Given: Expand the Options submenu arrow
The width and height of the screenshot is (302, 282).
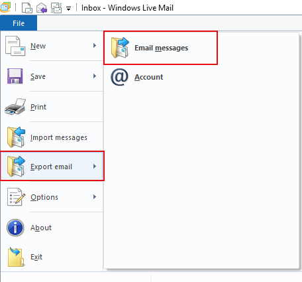Looking at the screenshot, I should tap(95, 197).
